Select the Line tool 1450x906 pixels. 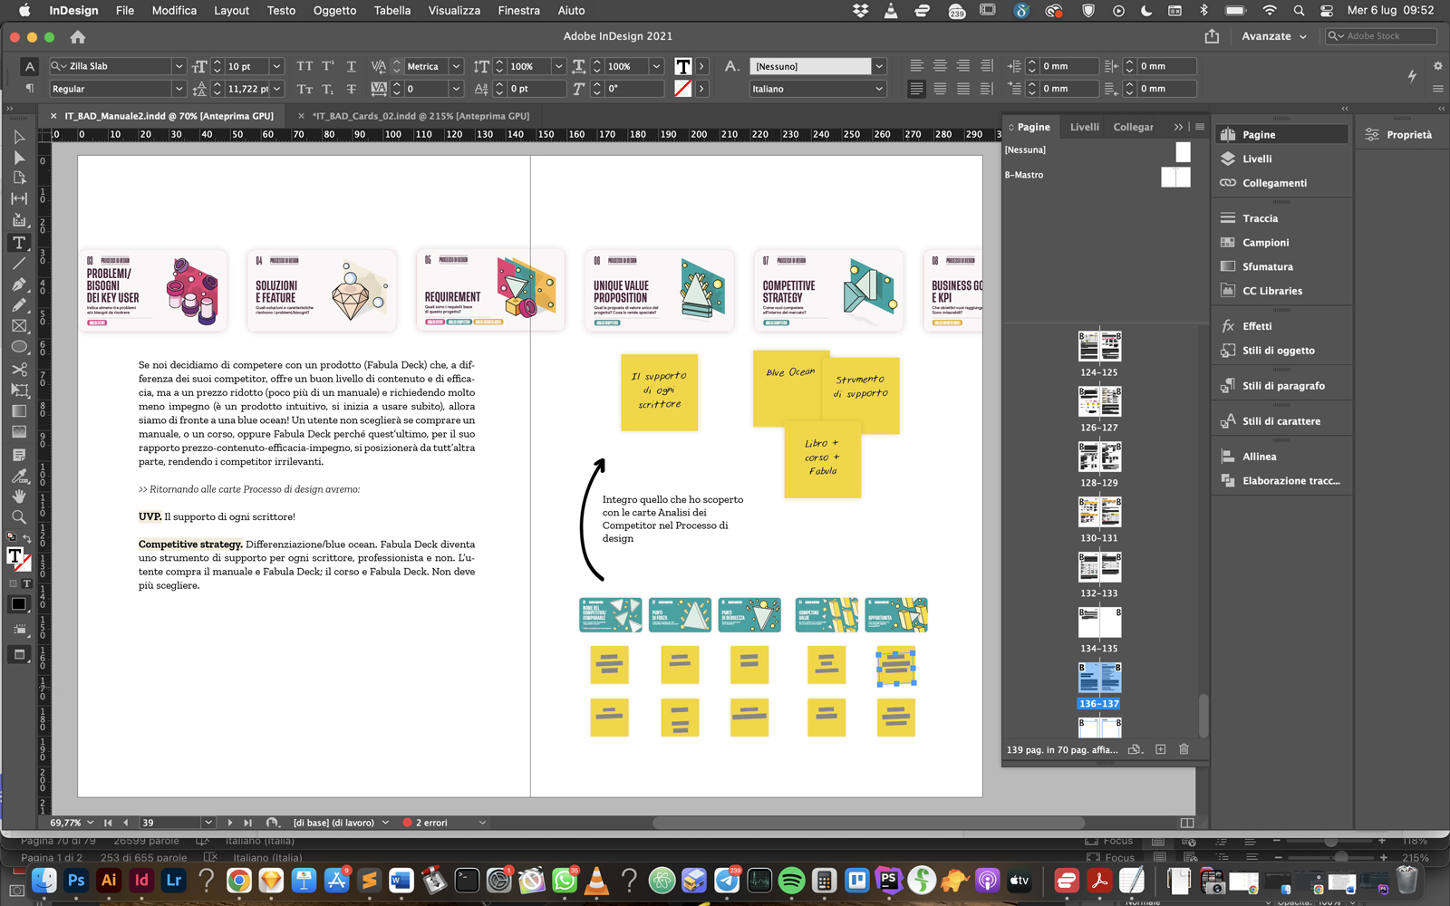coord(19,264)
